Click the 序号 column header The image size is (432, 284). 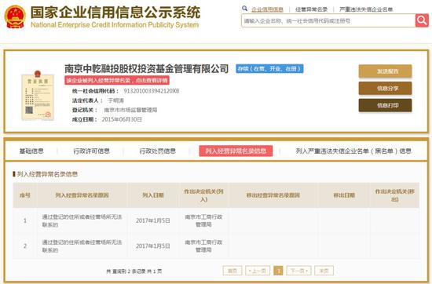pyautogui.click(x=25, y=195)
